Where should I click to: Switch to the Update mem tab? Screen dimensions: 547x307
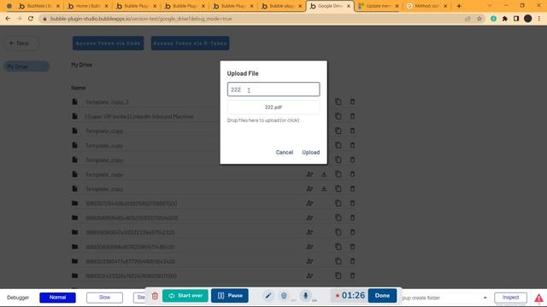pos(379,6)
